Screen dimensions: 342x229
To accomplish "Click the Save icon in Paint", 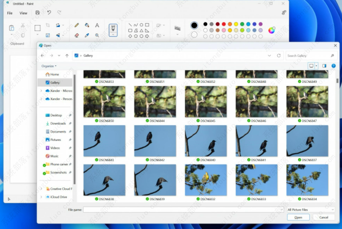I will point(38,12).
